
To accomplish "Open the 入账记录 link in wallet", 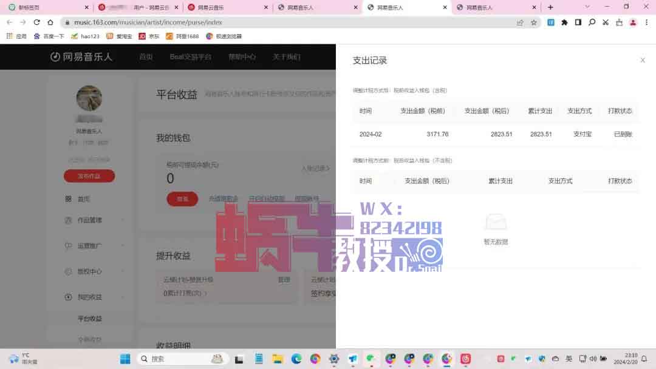I will coord(315,168).
